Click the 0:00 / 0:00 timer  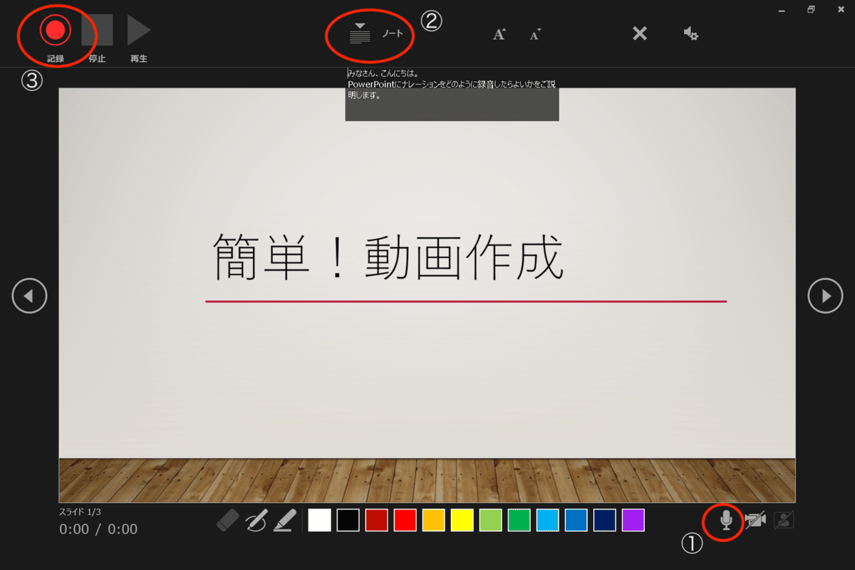[98, 529]
